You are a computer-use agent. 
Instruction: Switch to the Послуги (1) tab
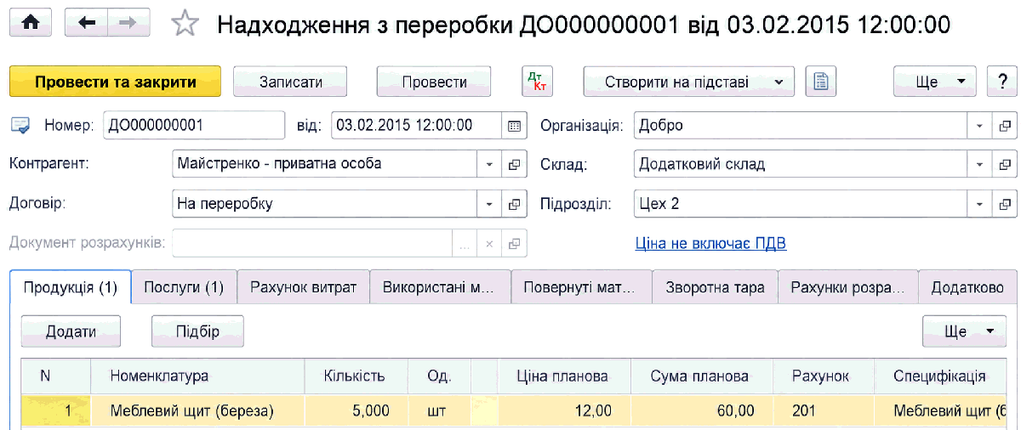click(184, 287)
